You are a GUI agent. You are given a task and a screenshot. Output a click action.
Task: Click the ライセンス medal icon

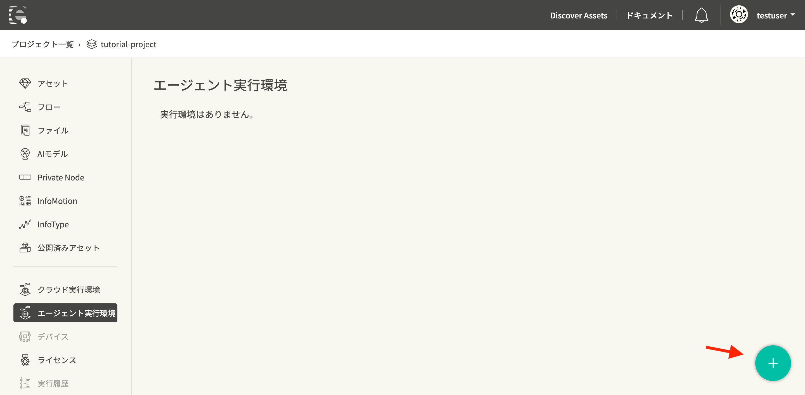coord(25,360)
